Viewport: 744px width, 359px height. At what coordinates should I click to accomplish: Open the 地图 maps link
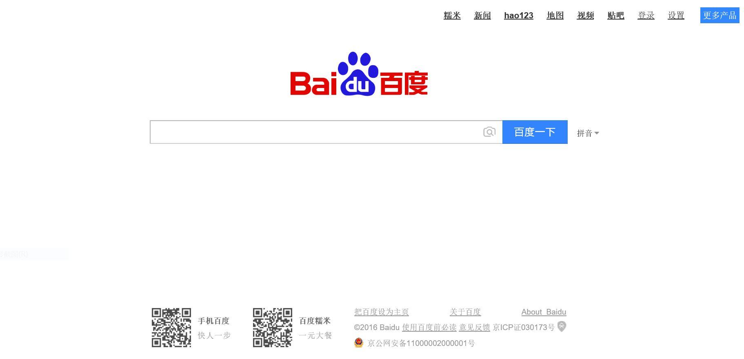(x=555, y=15)
